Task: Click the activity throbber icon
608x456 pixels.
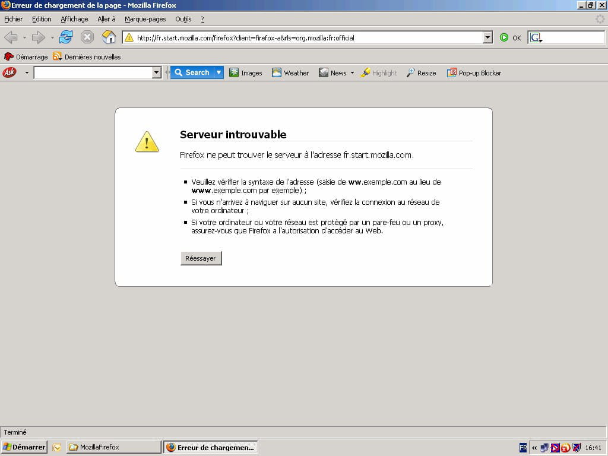Action: 600,18
